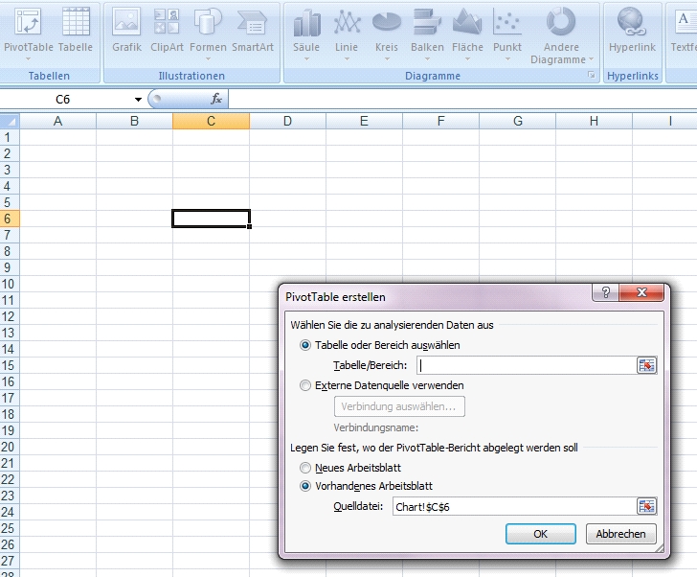Open the ClipArt panel

(x=167, y=32)
